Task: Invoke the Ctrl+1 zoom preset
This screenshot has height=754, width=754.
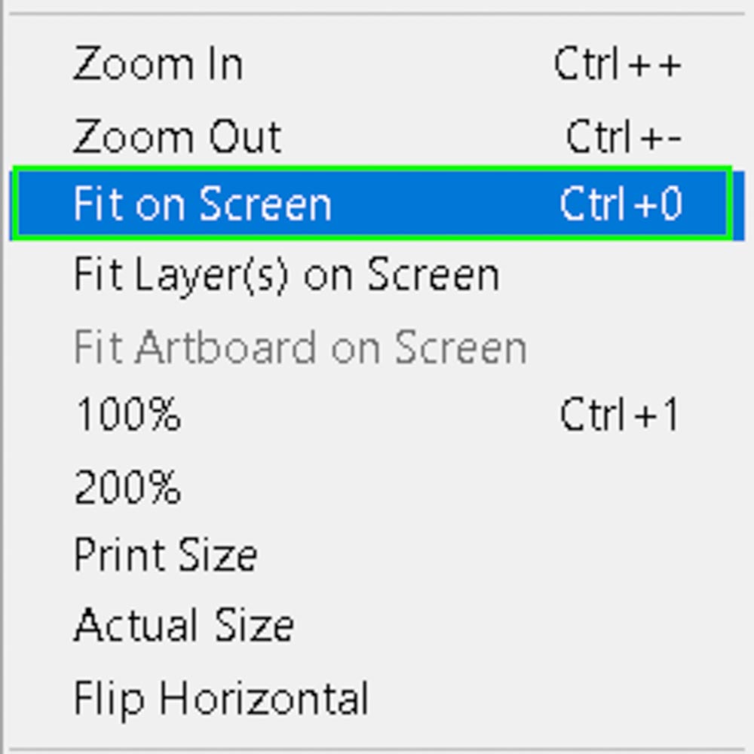Action: [620, 415]
